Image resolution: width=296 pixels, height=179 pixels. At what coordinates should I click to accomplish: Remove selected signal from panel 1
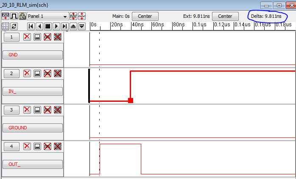pyautogui.click(x=47, y=37)
